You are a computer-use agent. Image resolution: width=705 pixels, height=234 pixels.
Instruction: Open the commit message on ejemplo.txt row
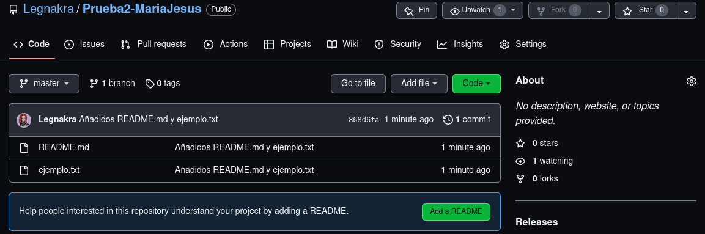coord(244,170)
